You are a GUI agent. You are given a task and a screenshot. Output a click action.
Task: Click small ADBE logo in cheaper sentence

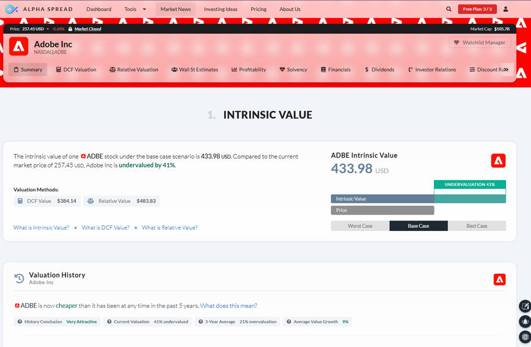click(17, 305)
